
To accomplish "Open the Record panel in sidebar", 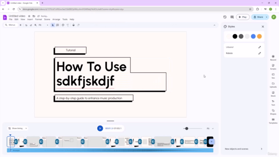I will tap(273, 58).
